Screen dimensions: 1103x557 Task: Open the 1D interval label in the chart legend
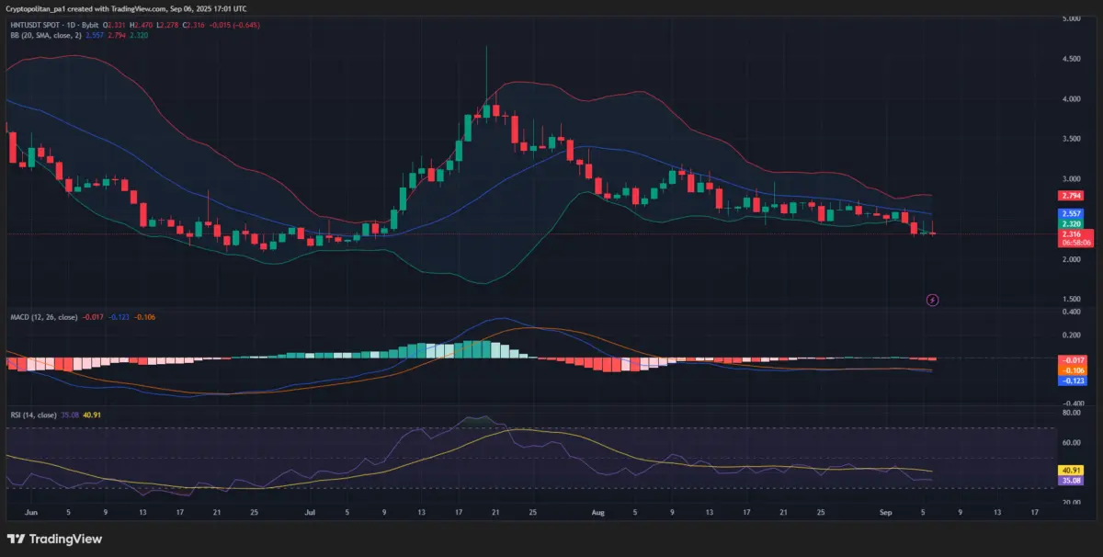click(71, 26)
